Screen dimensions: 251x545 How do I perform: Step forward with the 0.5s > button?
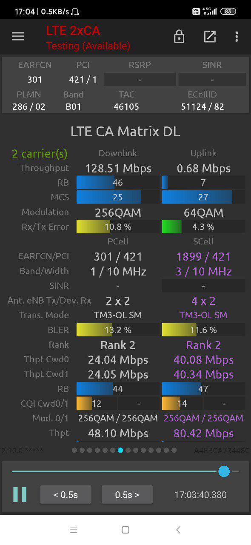(127, 495)
